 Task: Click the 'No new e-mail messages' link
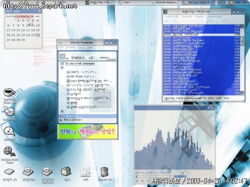point(79,63)
